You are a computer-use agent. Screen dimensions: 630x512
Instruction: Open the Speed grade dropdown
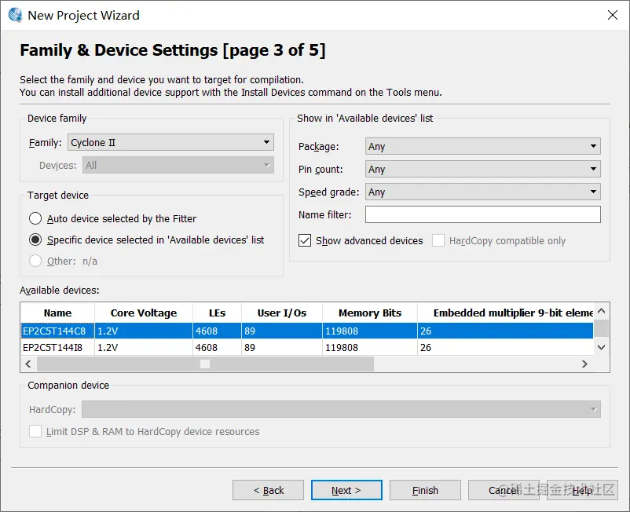coord(482,192)
